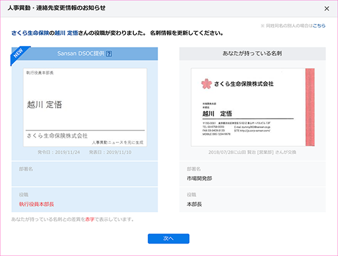Click the 2018/07/28 exchange info text
The image size is (338, 256).
(x=252, y=152)
